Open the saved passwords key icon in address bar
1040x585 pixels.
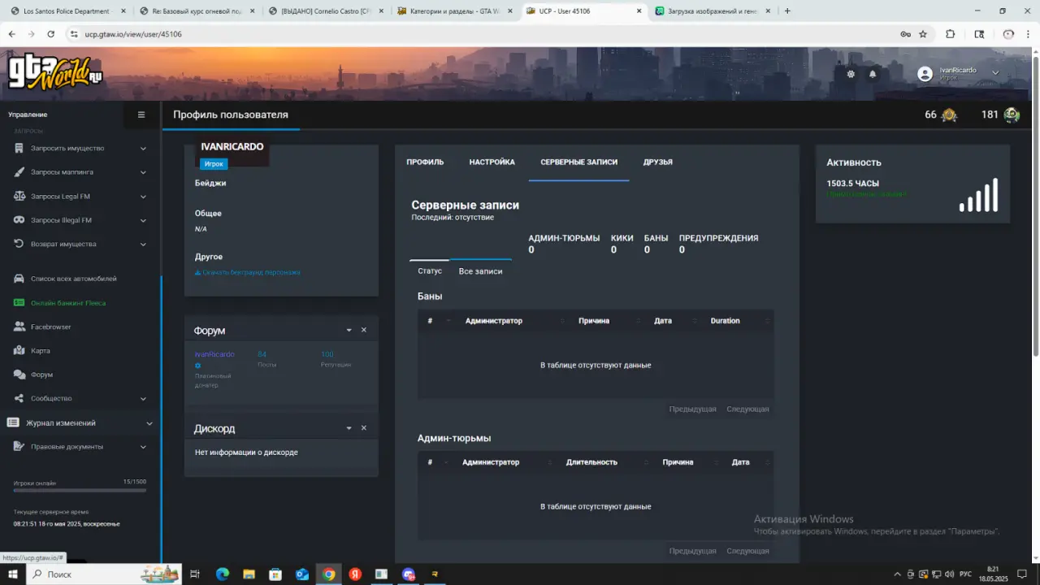pyautogui.click(x=905, y=34)
